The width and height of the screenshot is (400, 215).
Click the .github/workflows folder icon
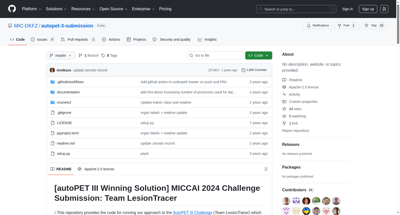(52, 82)
